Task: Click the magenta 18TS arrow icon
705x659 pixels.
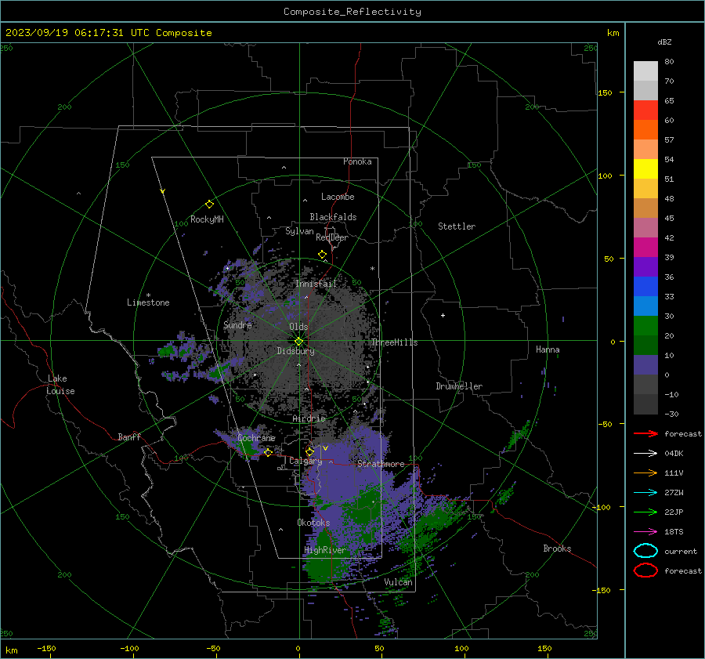Action: tap(645, 532)
